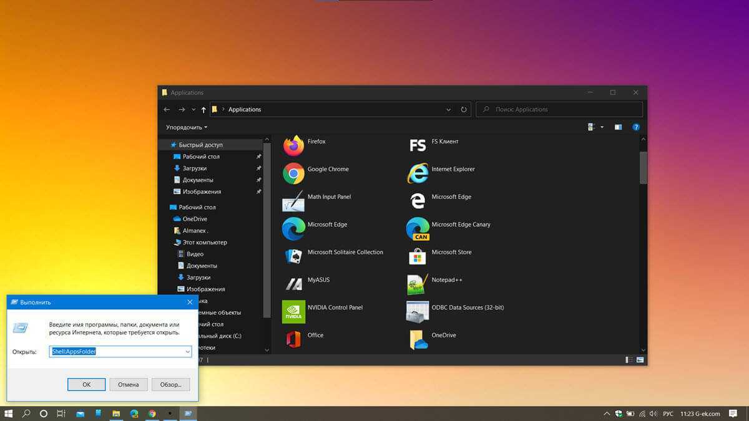Launch Google Chrome from Applications list
749x421 pixels.
tap(293, 173)
